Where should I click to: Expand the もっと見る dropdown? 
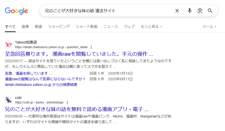pos(151,27)
